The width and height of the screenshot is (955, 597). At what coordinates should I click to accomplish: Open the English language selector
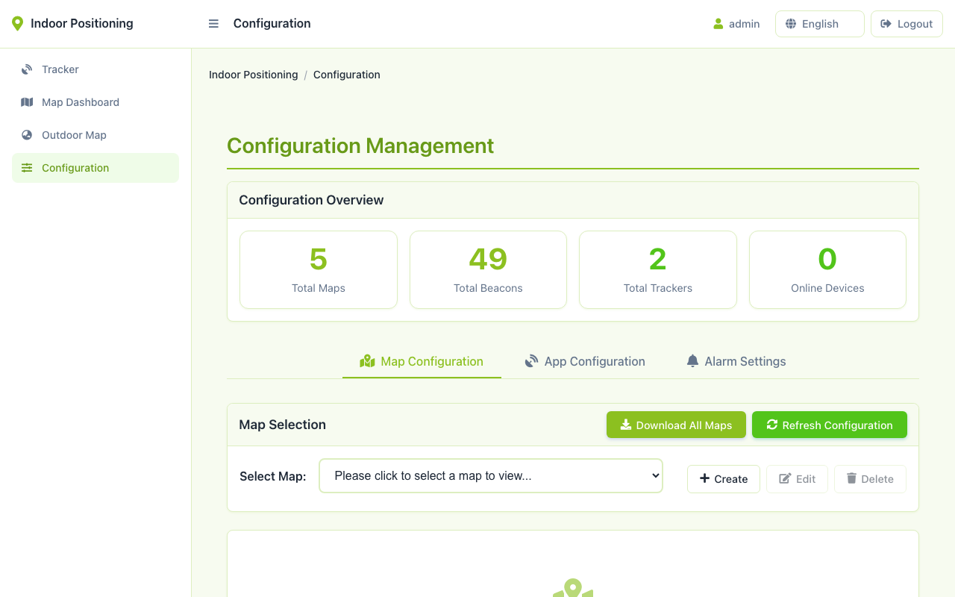(x=820, y=24)
